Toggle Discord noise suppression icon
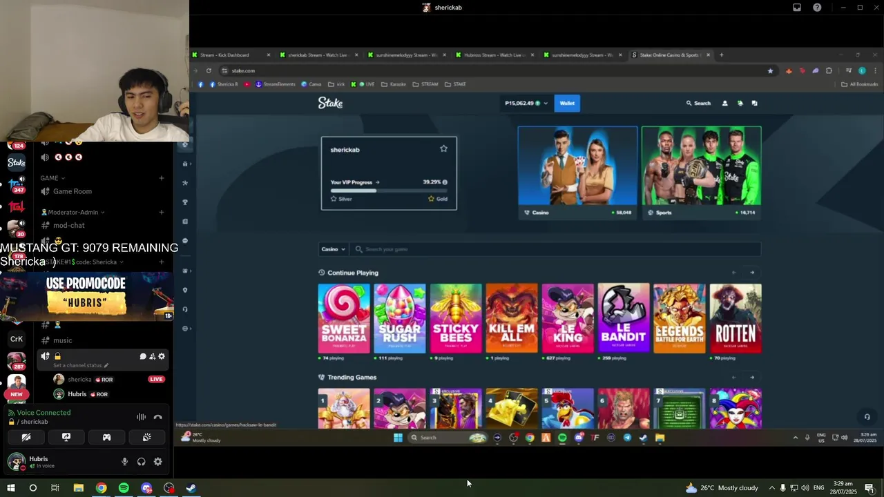Screen dimensions: 884x497 (141, 417)
